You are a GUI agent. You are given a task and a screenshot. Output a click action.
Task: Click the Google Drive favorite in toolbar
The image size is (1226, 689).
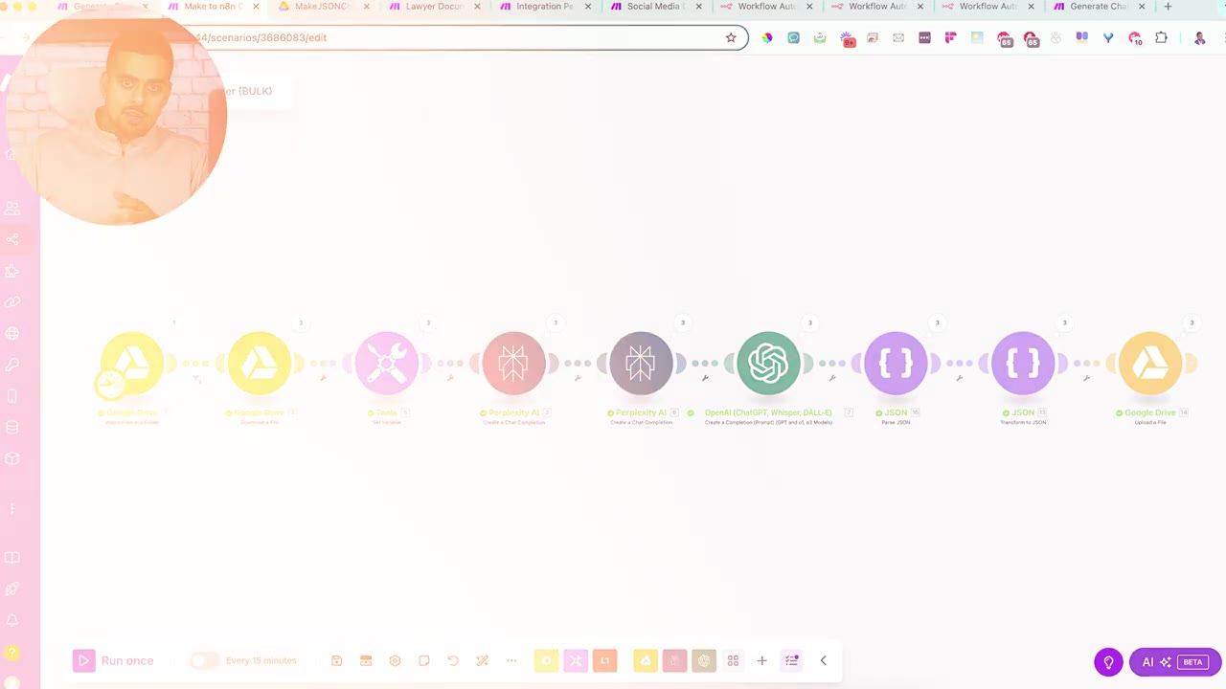(x=646, y=660)
